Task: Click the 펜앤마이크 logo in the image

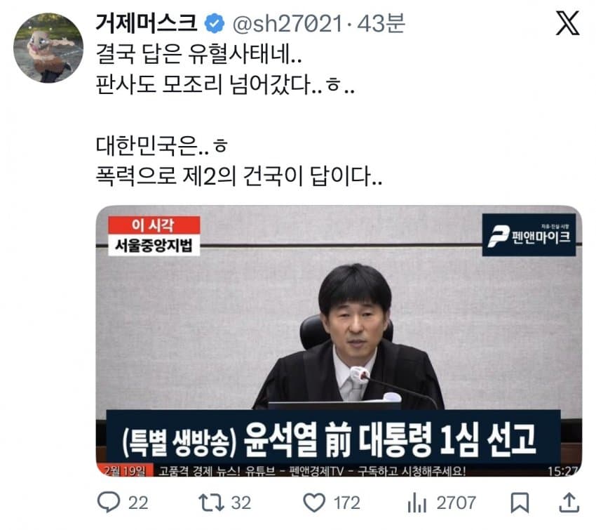Action: click(529, 234)
